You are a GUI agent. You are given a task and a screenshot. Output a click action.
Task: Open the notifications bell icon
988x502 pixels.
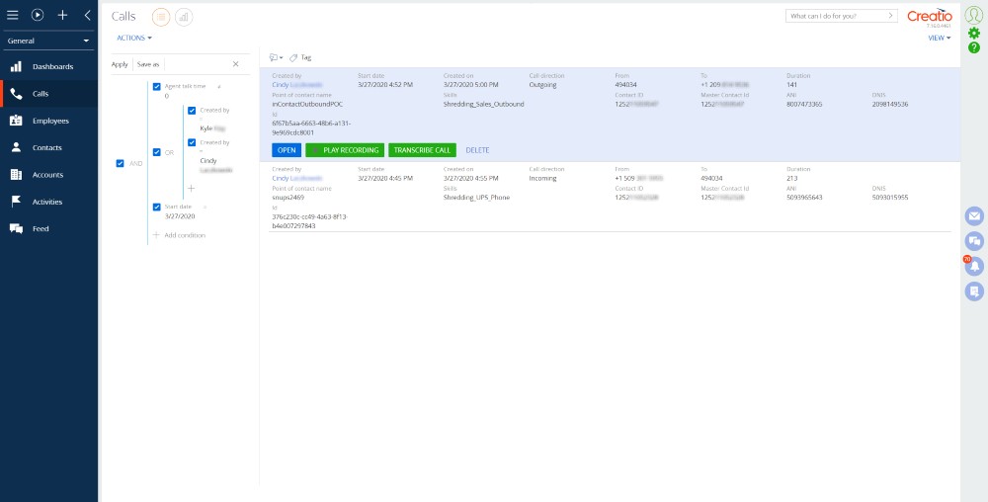coord(974,266)
